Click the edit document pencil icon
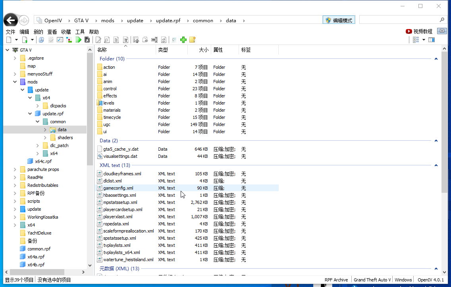The image size is (451, 287). pos(98,40)
